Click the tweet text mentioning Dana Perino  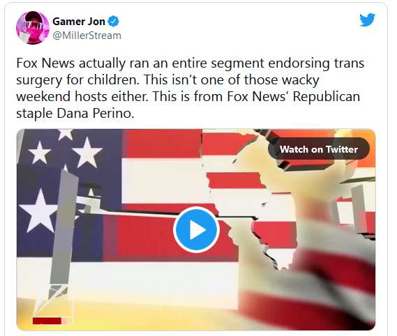coord(75,113)
